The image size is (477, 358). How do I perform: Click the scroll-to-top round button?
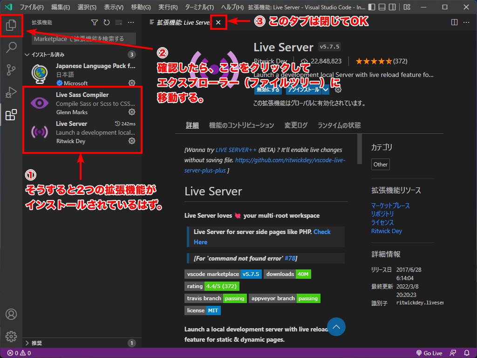[x=336, y=327]
